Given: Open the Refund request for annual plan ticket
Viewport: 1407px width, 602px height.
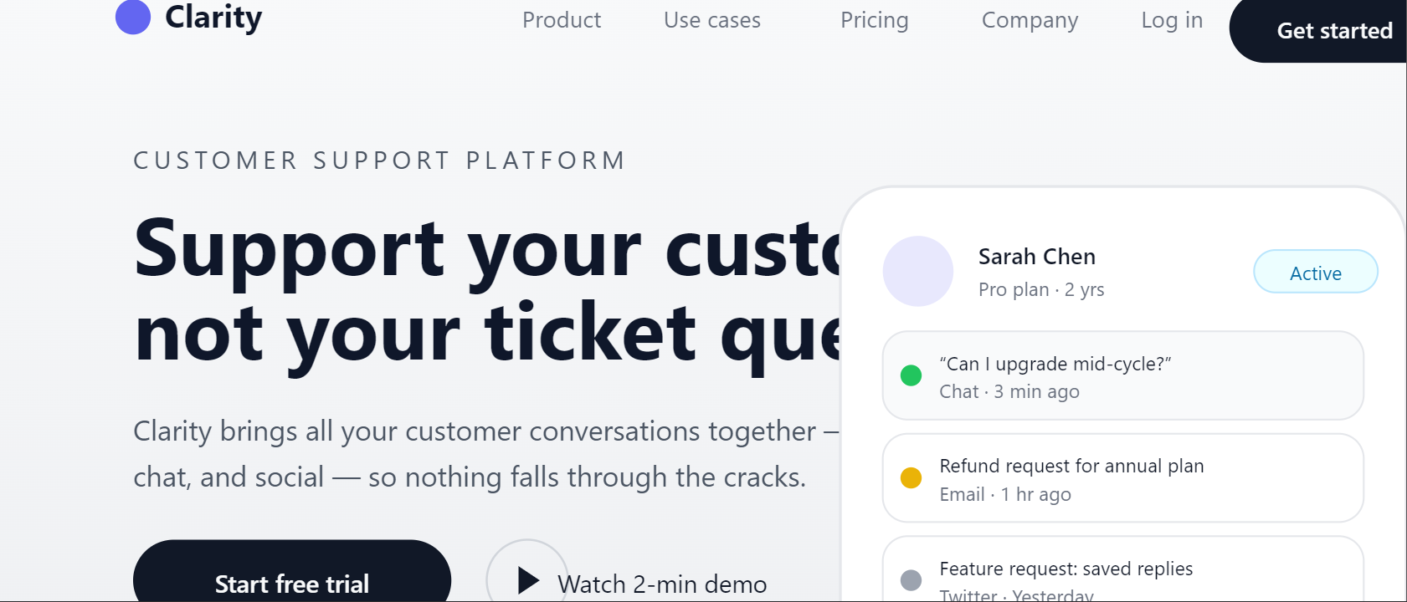Looking at the screenshot, I should (1071, 467).
